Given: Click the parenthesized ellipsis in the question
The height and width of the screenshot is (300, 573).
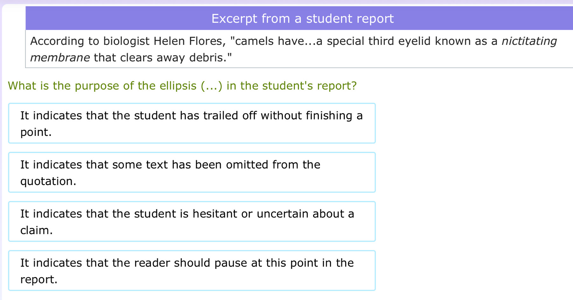Looking at the screenshot, I should pyautogui.click(x=212, y=86).
